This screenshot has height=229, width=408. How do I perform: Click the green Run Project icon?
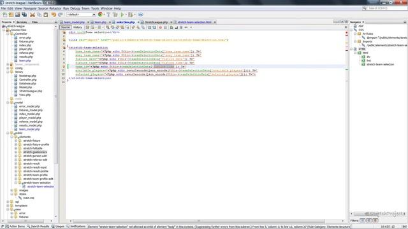point(122,15)
